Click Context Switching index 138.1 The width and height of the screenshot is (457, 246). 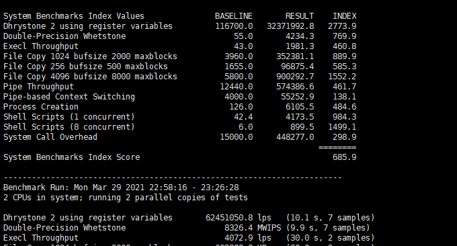[x=345, y=97]
